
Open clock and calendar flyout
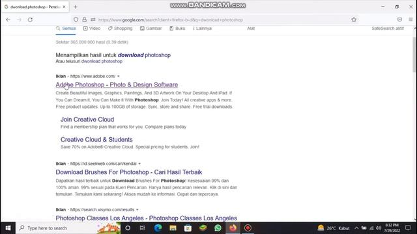(x=392, y=228)
